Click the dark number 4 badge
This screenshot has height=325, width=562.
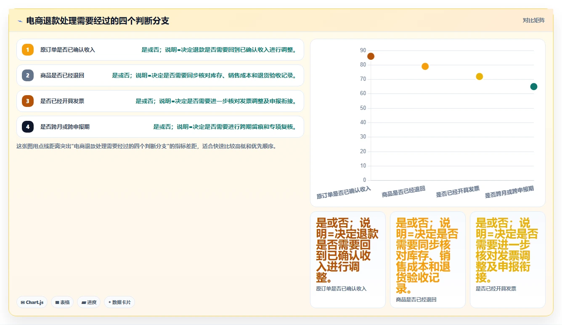pyautogui.click(x=28, y=127)
